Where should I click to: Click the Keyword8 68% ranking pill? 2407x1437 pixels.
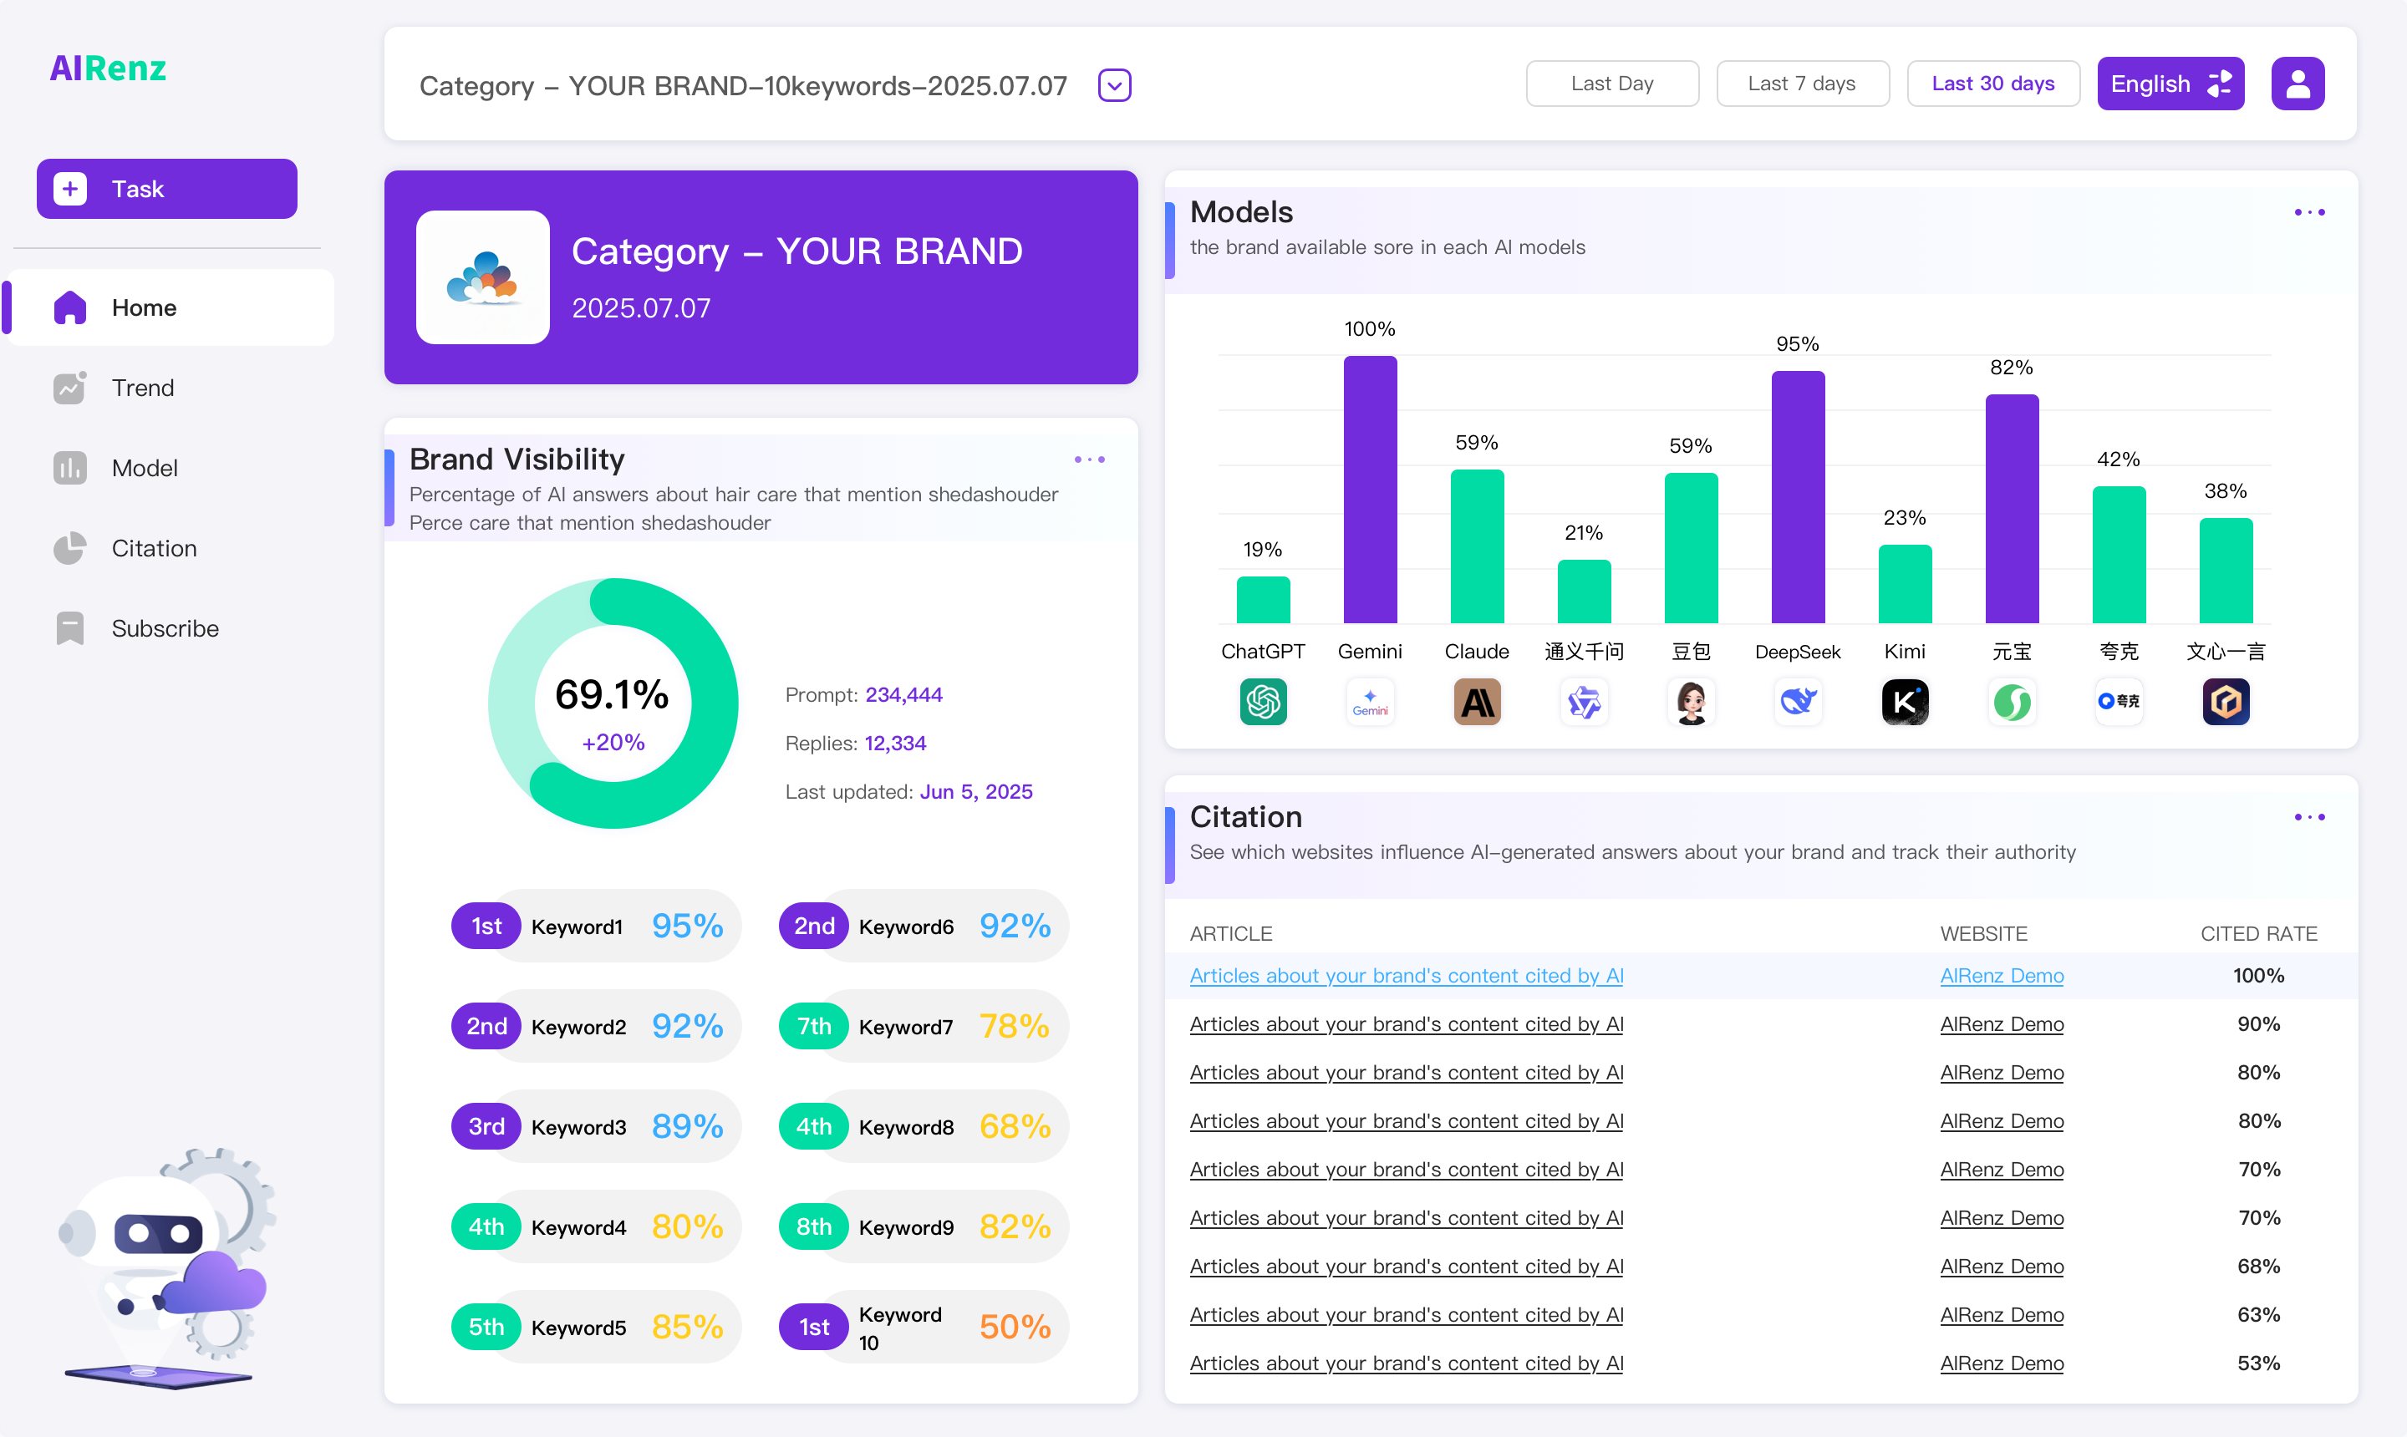point(923,1126)
